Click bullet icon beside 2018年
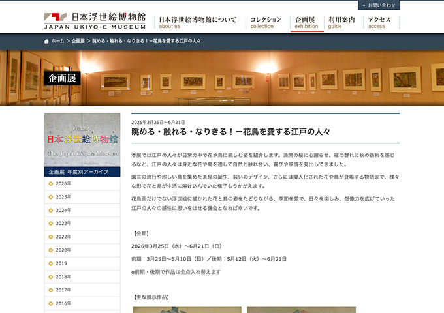444x313 pixels. 51,276
